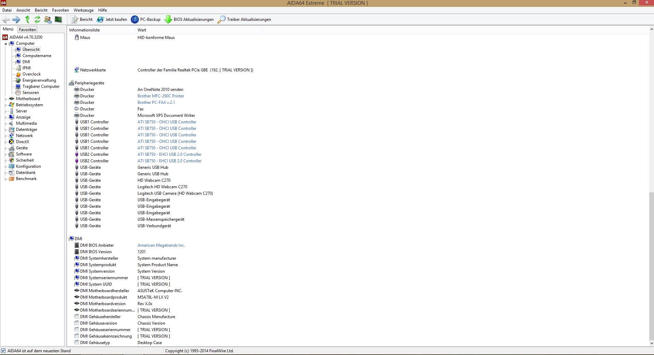Switch to the Menü tab
This screenshot has height=355, width=654.
[8, 29]
